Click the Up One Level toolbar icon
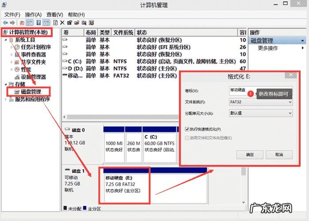Screen dimensions: 309x221 click(22, 23)
